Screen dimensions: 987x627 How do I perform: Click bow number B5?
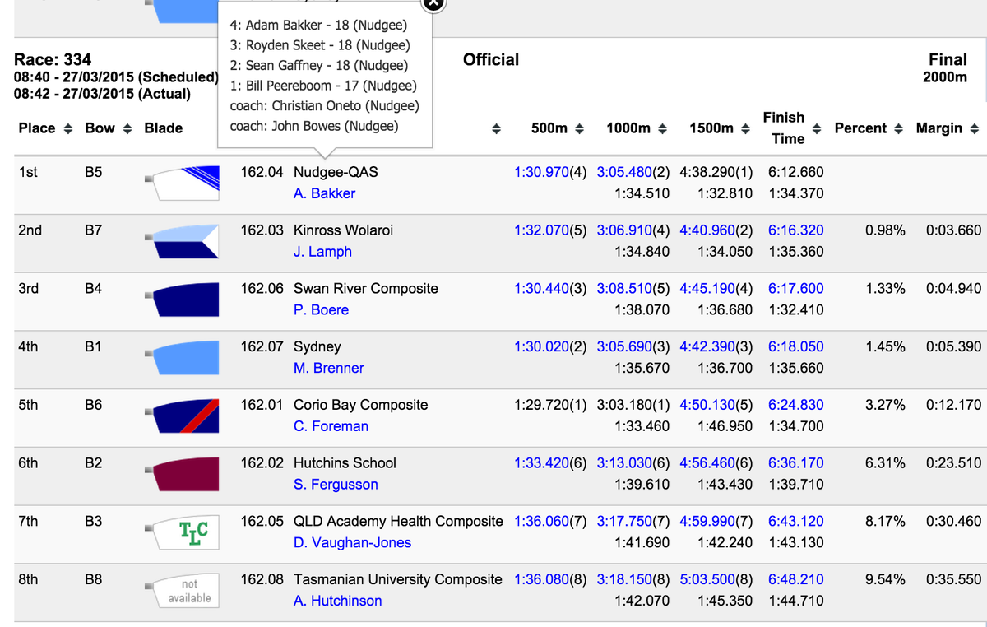[94, 172]
